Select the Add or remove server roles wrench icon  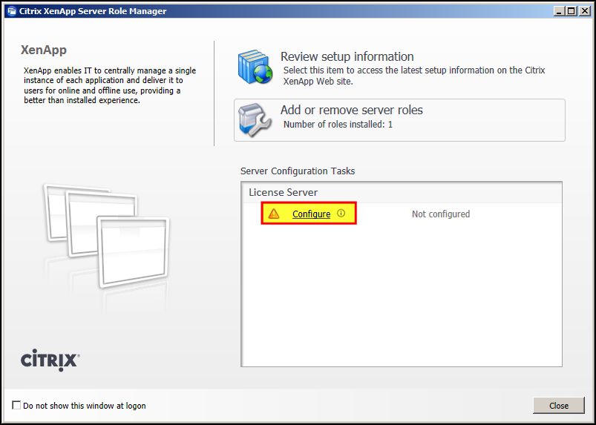[255, 120]
